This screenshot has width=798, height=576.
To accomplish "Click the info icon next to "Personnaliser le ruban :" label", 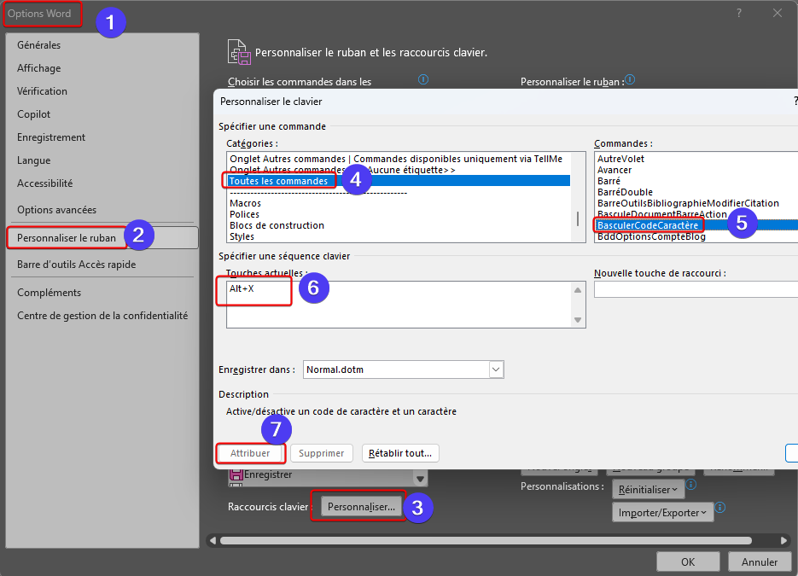I will 630,79.
